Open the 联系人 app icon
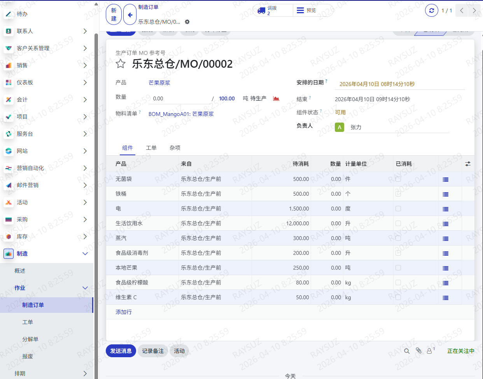 click(x=9, y=31)
